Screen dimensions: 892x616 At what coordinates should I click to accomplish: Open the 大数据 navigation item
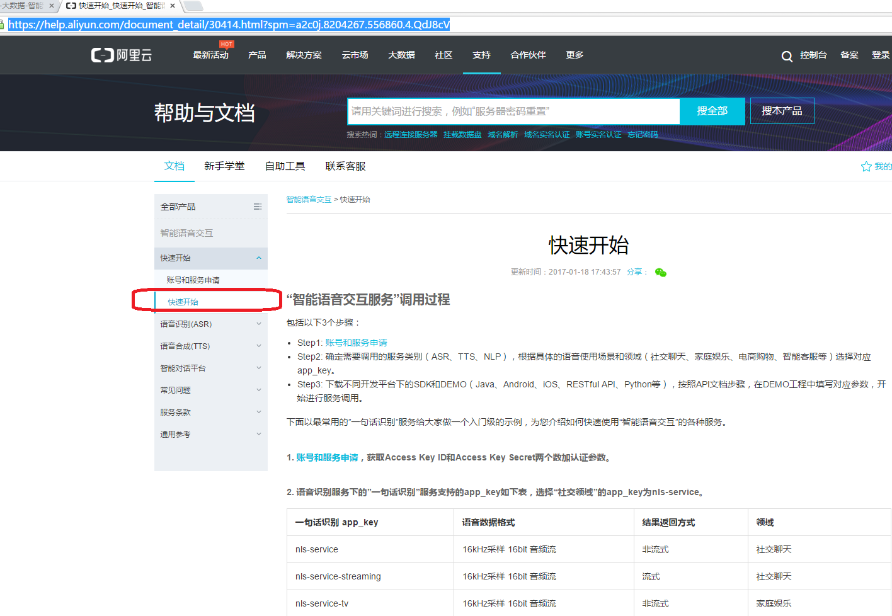401,55
